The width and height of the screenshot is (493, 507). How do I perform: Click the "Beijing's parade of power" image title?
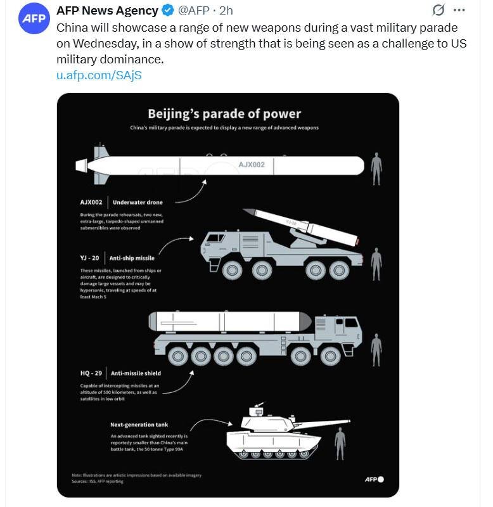tap(224, 114)
